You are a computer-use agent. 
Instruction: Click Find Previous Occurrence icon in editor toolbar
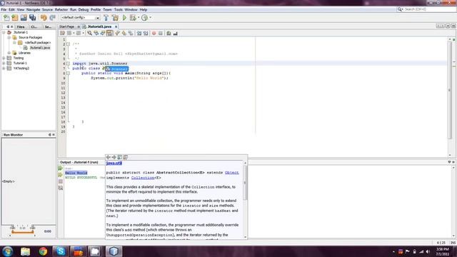point(96,34)
